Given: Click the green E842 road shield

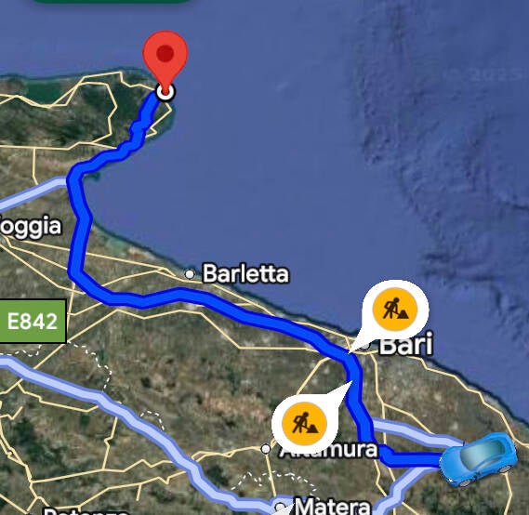Looking at the screenshot, I should click(33, 321).
